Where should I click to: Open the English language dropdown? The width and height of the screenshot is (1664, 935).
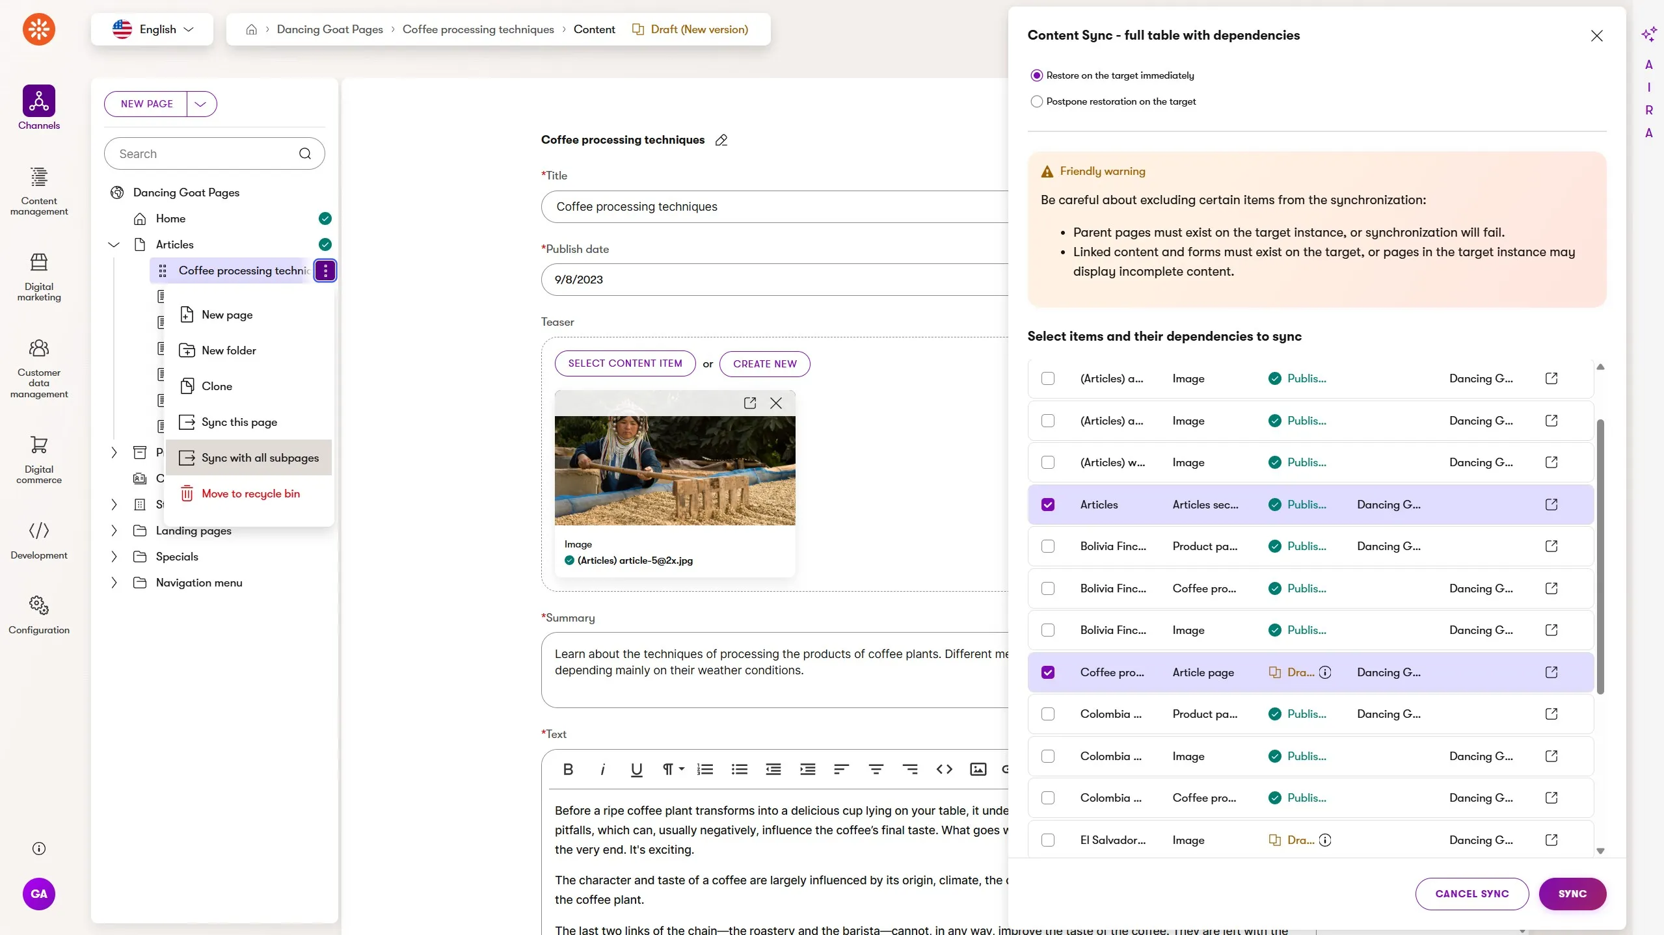152,29
